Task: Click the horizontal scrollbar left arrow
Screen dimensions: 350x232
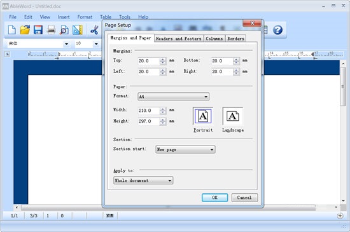Action: [17, 207]
